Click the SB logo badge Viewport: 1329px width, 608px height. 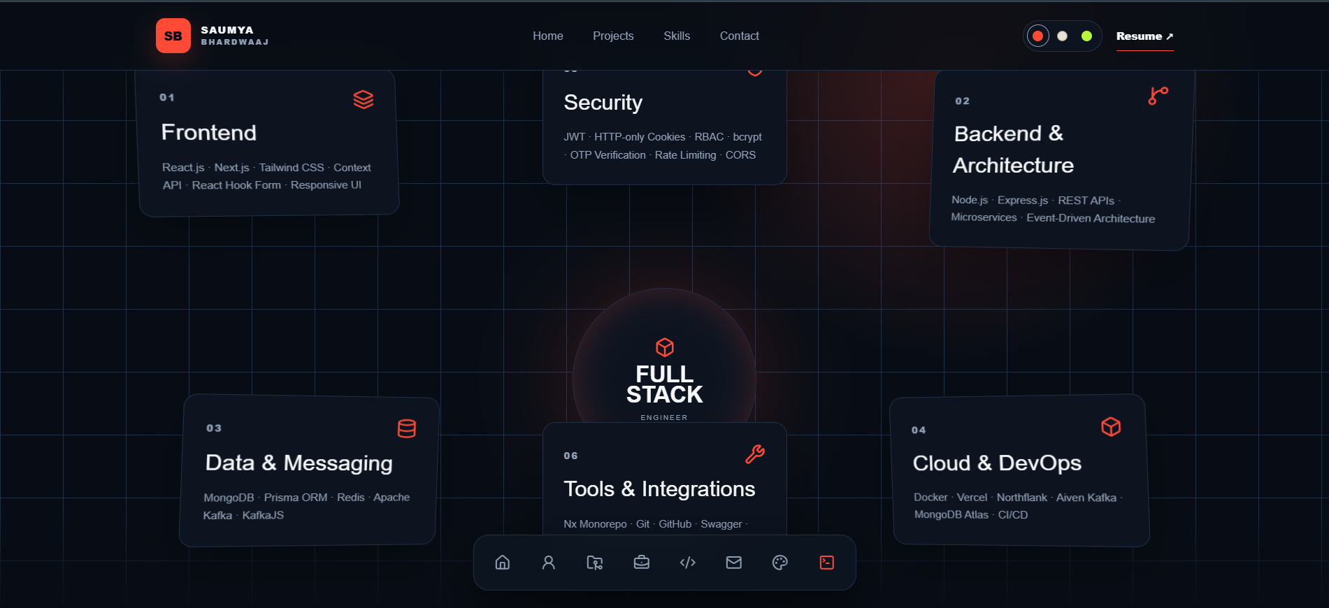click(173, 36)
